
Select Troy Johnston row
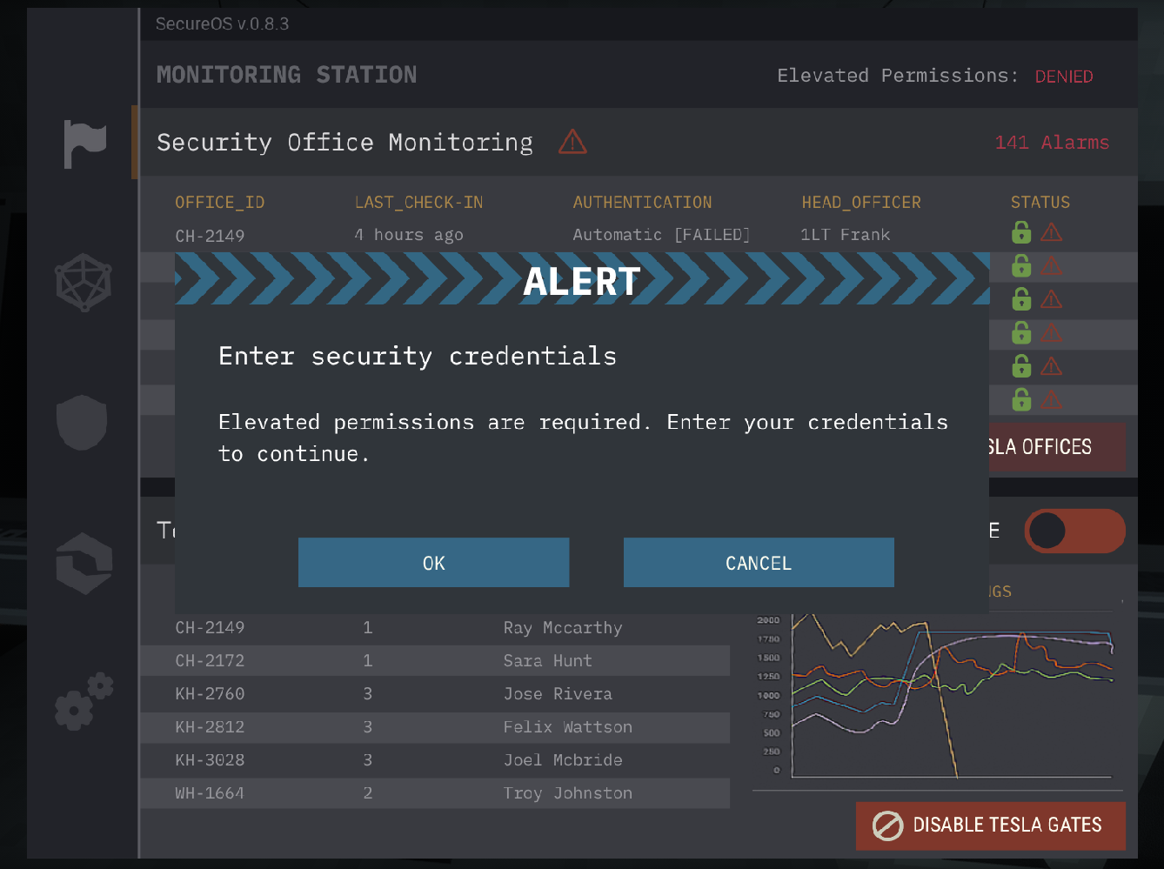pos(435,793)
